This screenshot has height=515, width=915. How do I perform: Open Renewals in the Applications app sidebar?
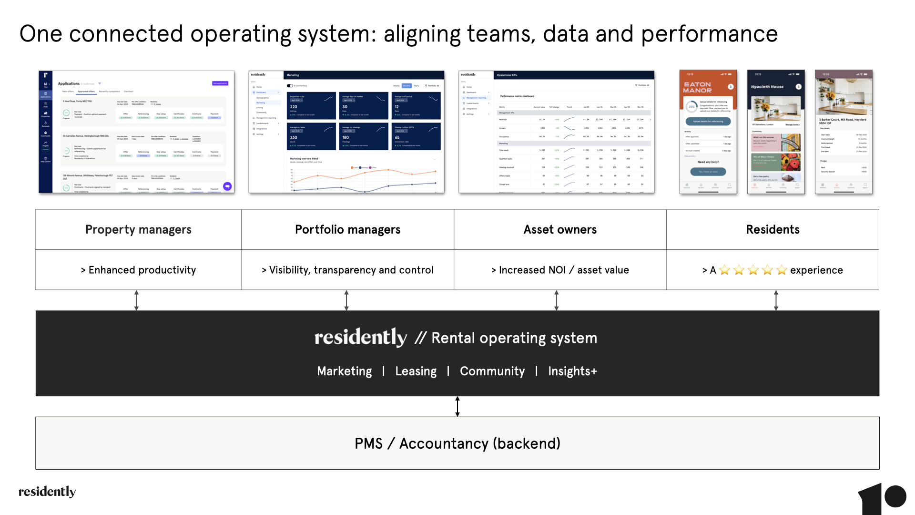click(45, 123)
